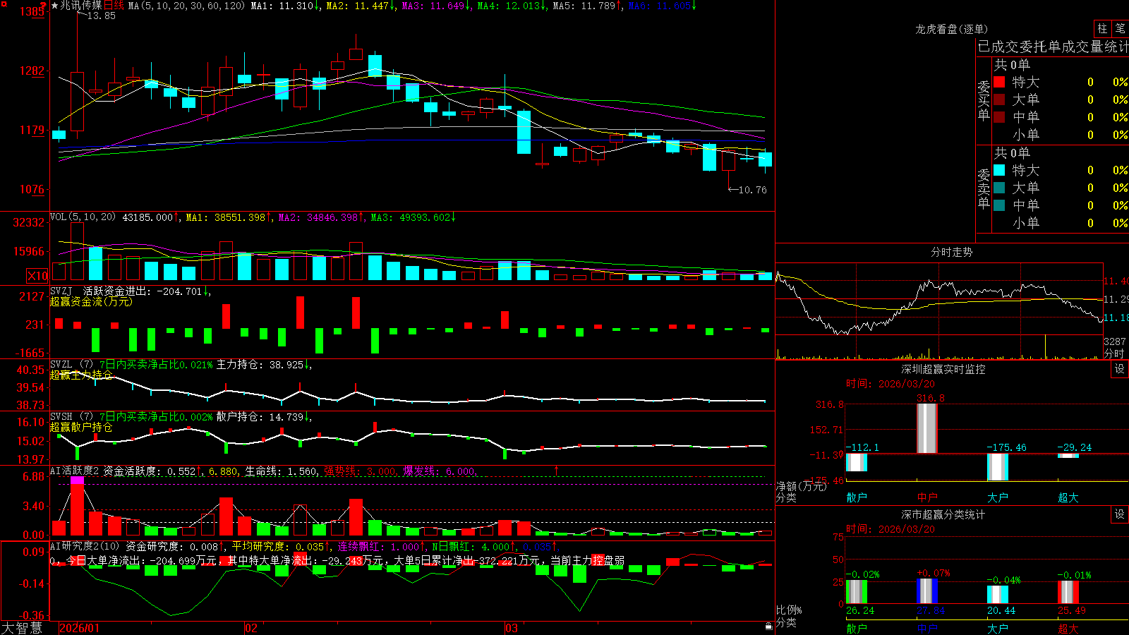This screenshot has height=635, width=1129.
Task: Open 设 settings for 深圳超赢实时监控
Action: coord(1120,369)
